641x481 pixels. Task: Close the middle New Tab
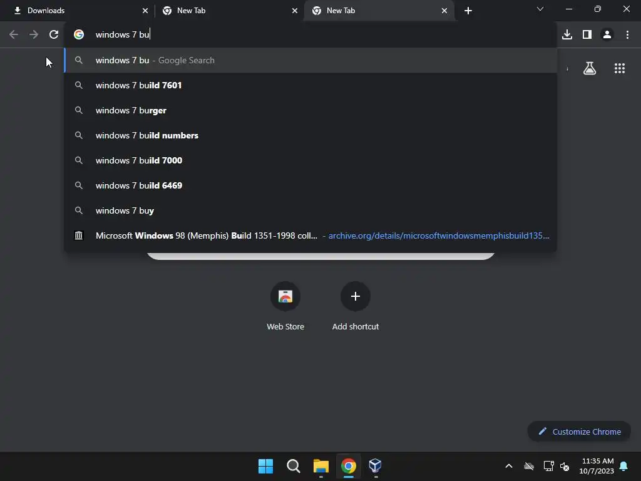(x=295, y=11)
